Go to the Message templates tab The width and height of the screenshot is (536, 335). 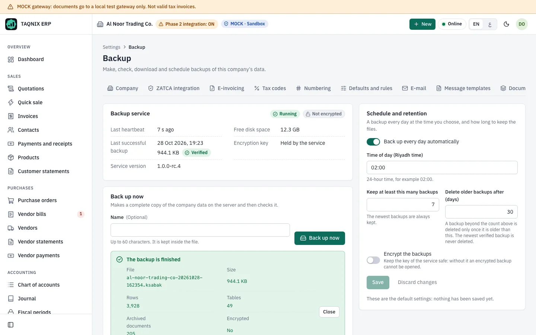click(x=463, y=89)
